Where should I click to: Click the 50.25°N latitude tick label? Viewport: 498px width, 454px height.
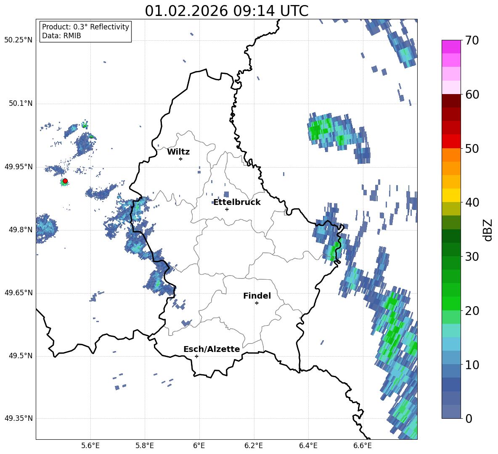click(x=19, y=40)
